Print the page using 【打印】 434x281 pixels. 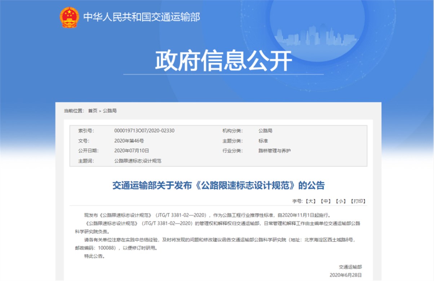click(x=358, y=201)
